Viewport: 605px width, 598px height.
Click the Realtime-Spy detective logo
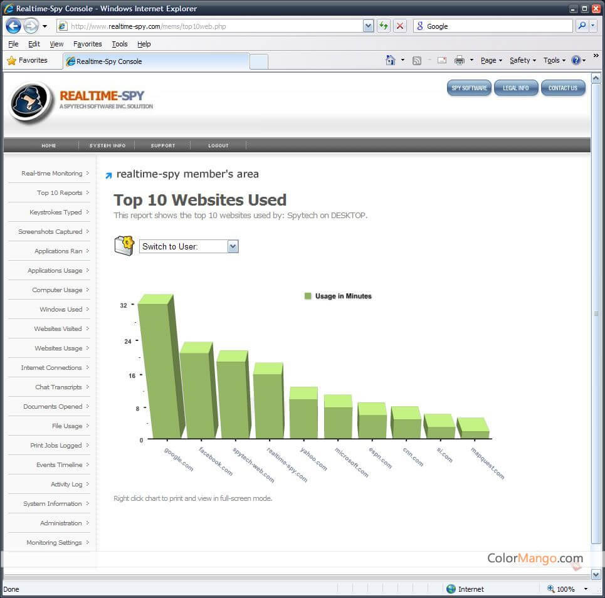(x=31, y=101)
